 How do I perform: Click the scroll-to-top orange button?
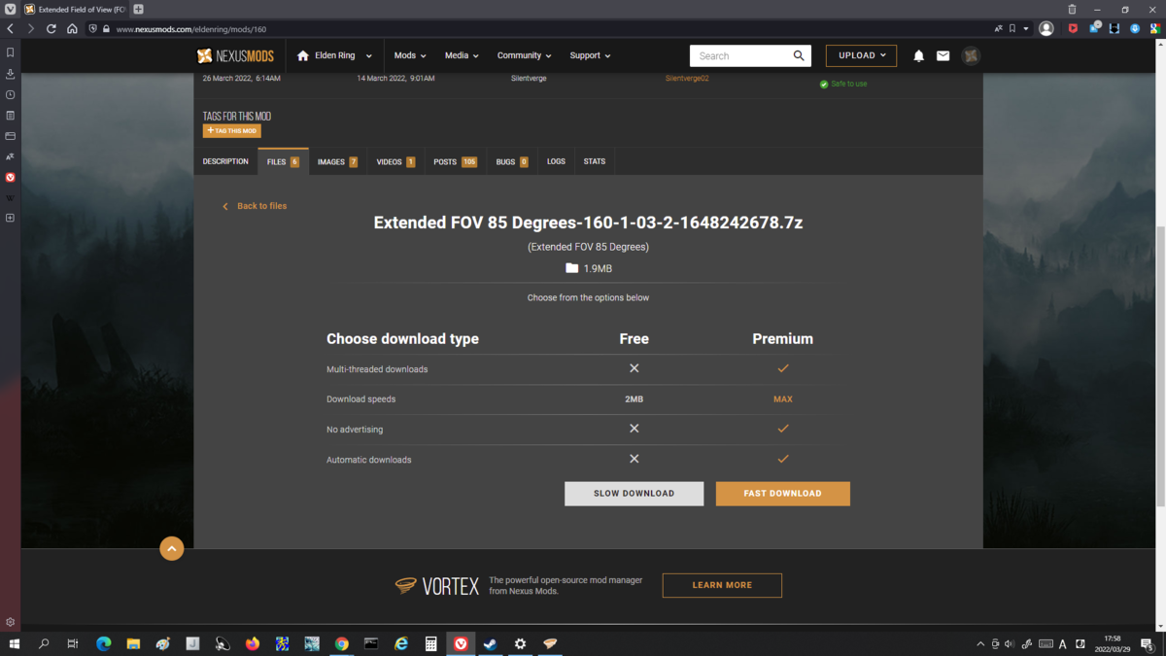tap(172, 549)
